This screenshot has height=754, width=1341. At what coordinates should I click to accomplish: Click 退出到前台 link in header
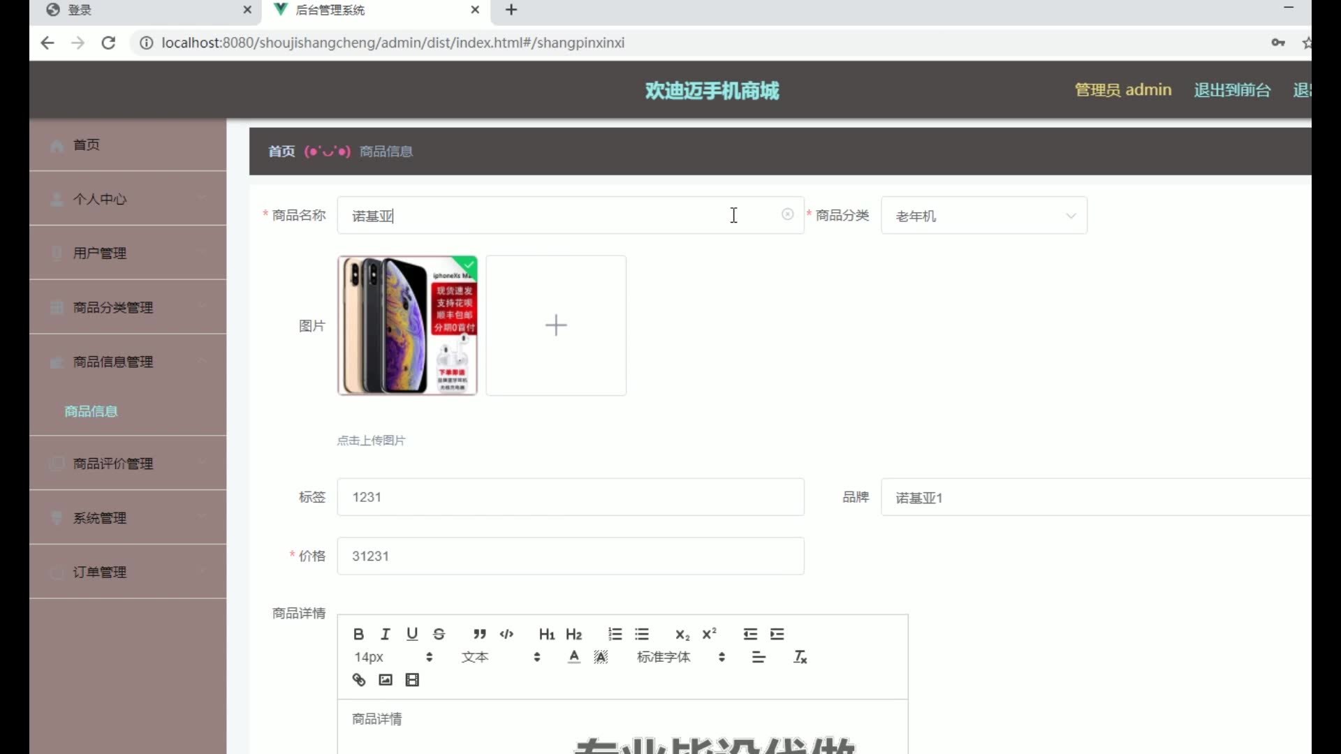click(1232, 90)
